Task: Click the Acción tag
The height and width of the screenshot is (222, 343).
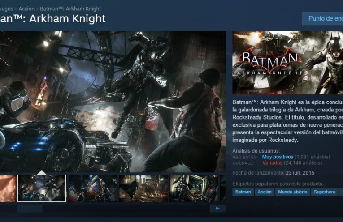Action: point(265,192)
